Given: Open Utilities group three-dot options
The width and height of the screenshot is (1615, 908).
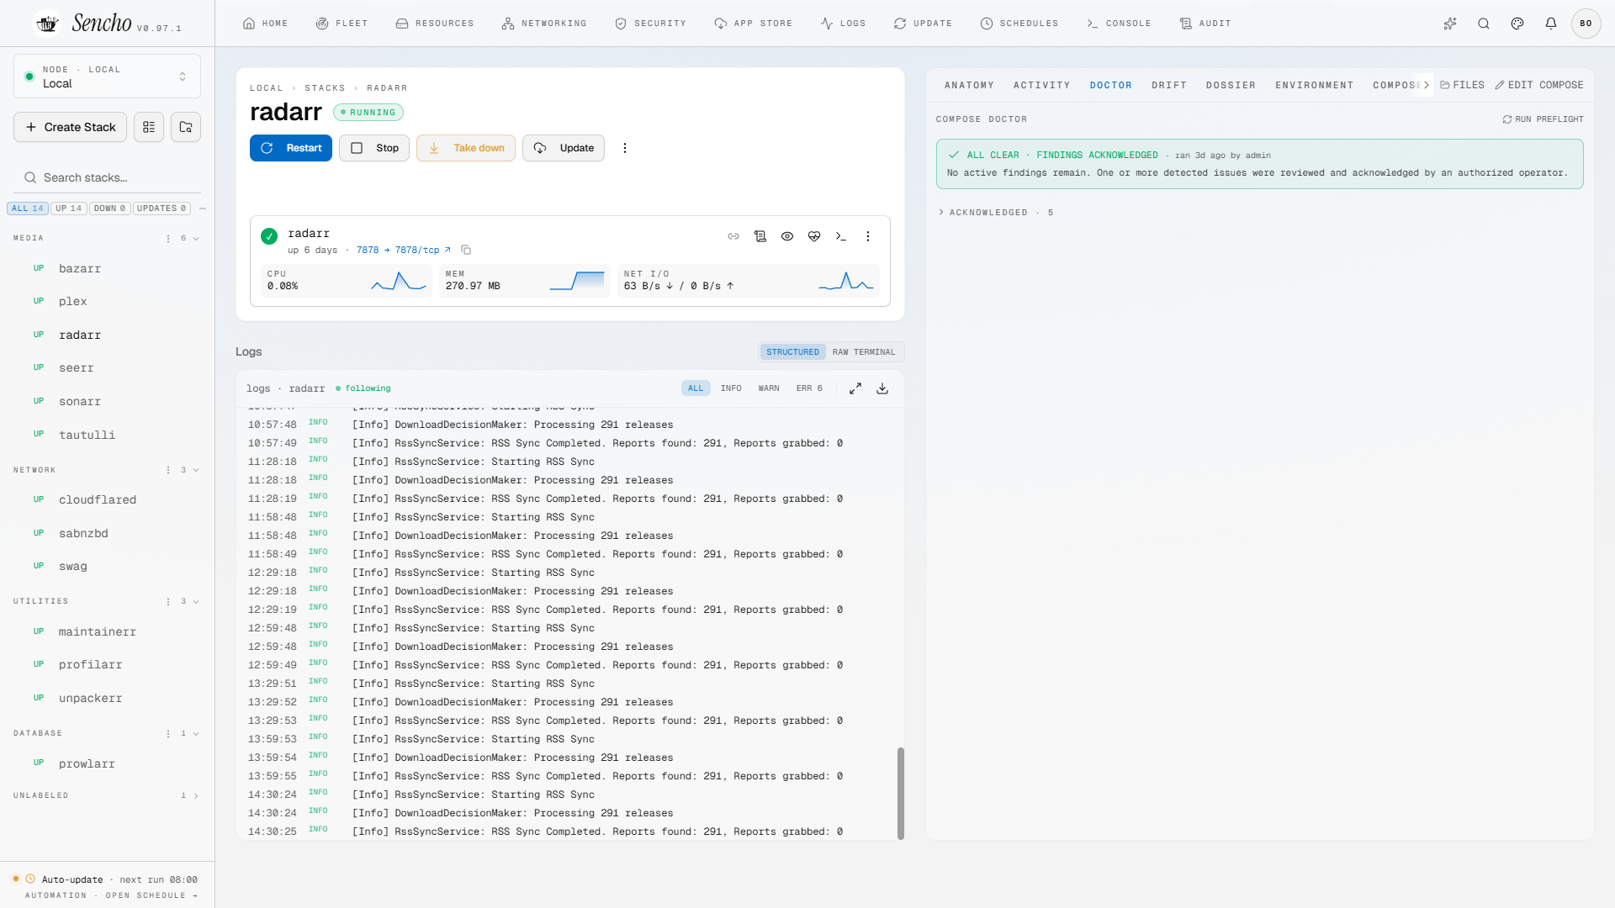Looking at the screenshot, I should tap(168, 601).
